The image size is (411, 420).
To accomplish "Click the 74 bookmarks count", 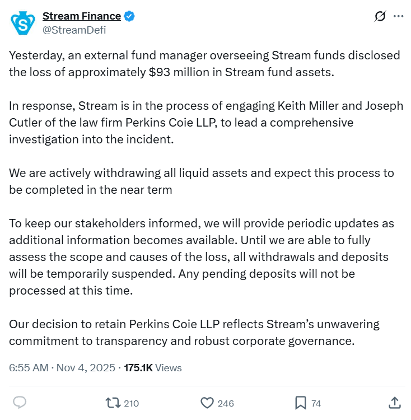I will pyautogui.click(x=316, y=403).
